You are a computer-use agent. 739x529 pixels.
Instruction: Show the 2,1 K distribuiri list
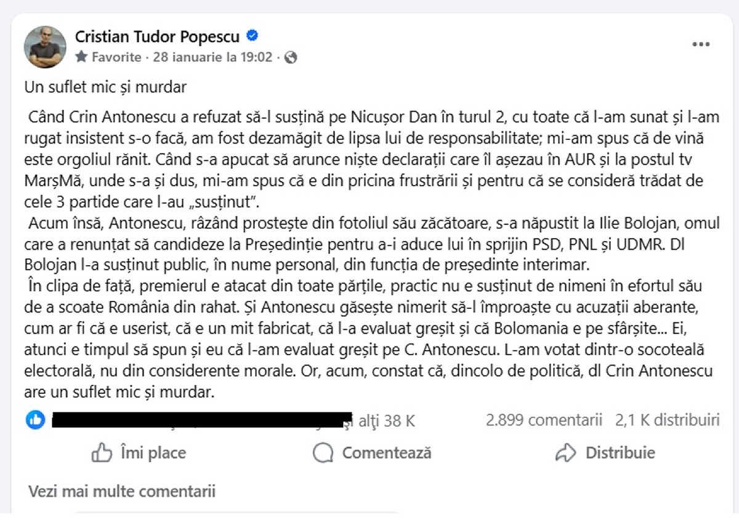click(x=667, y=420)
